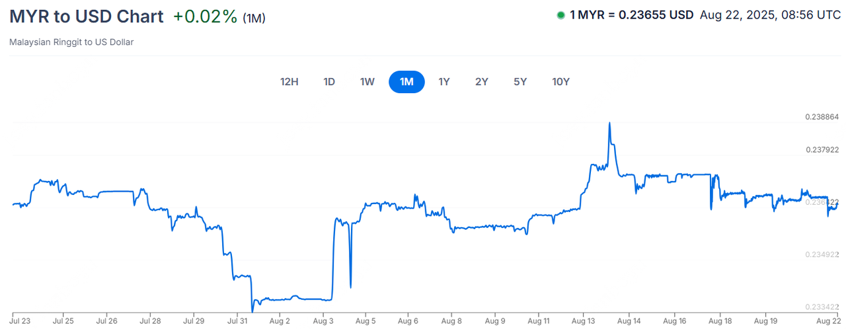
Task: Click the lowest dip on the chart line
Action: click(x=252, y=311)
